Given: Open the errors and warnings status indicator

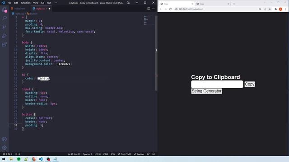Looking at the screenshot, I should click(7, 154).
